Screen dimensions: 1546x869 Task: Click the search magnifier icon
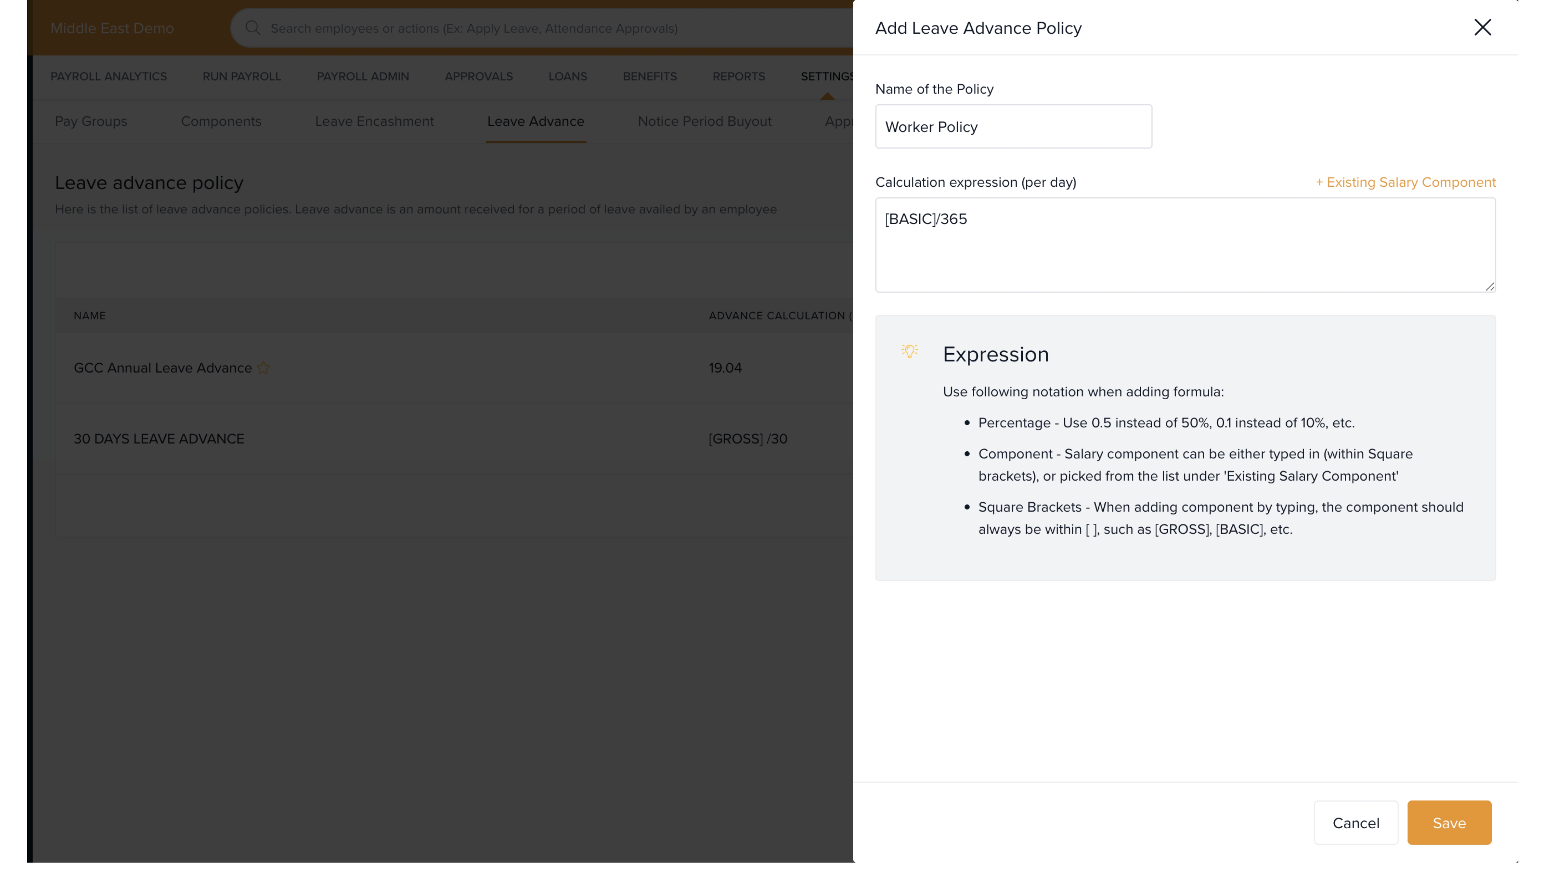point(253,28)
